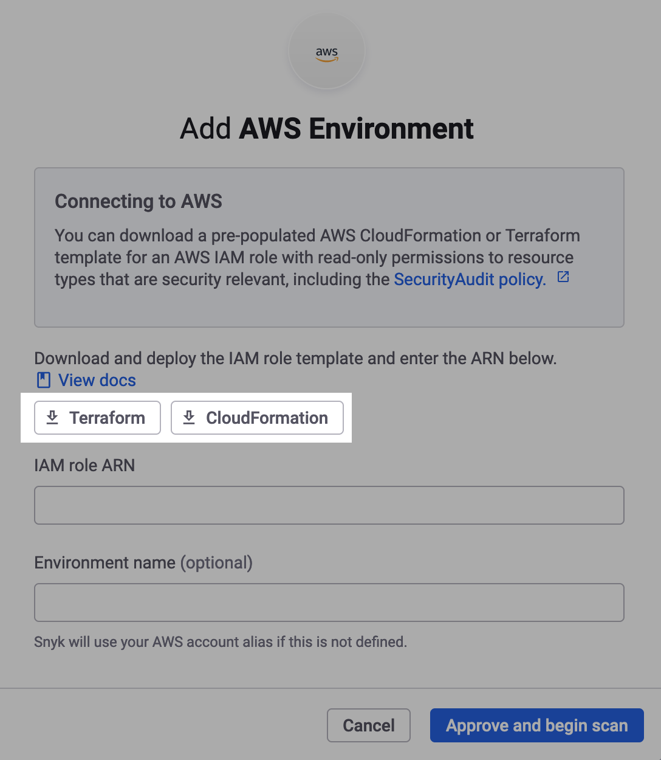Focus the IAM role ARN input field

point(329,505)
